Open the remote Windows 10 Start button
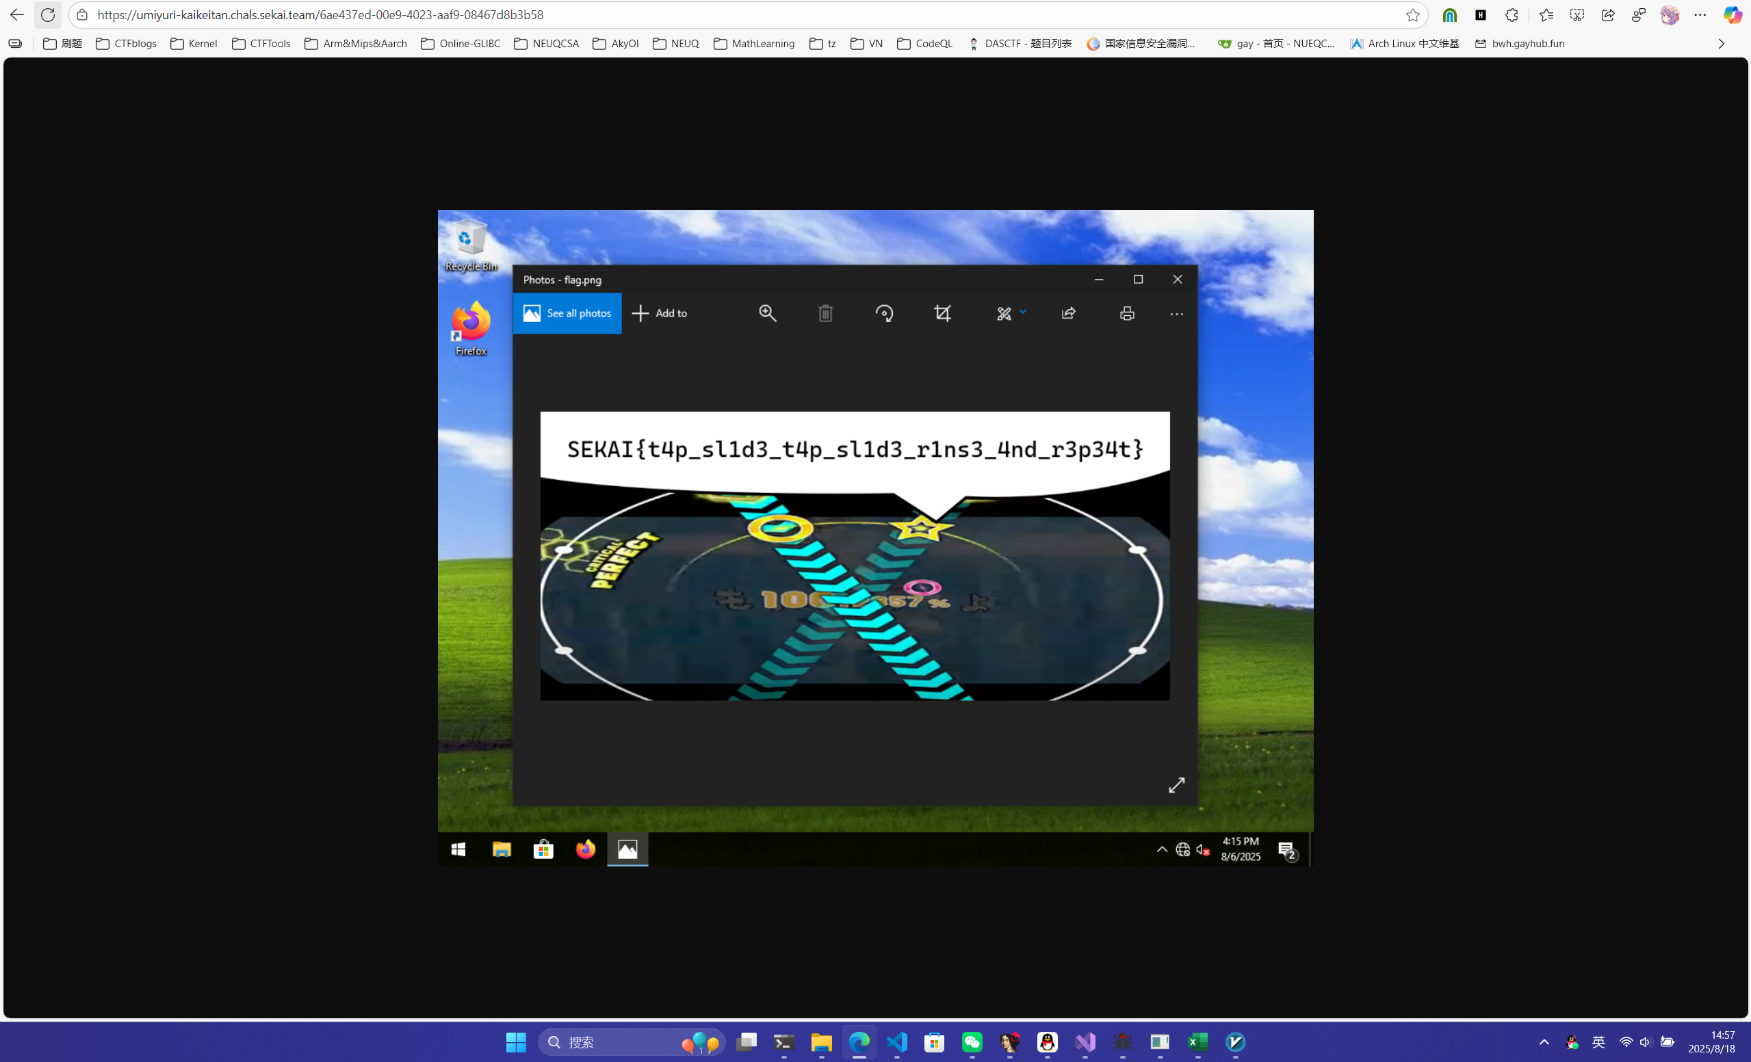This screenshot has width=1751, height=1062. [458, 849]
